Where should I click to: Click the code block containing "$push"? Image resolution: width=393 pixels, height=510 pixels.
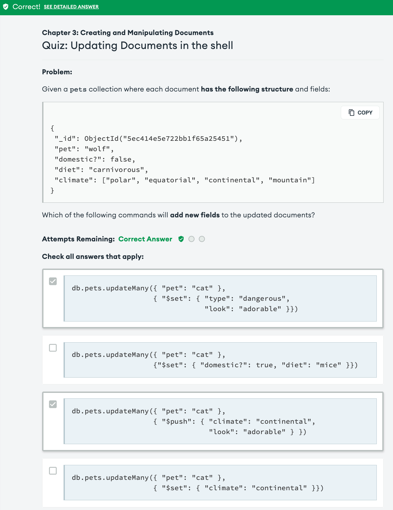220,421
